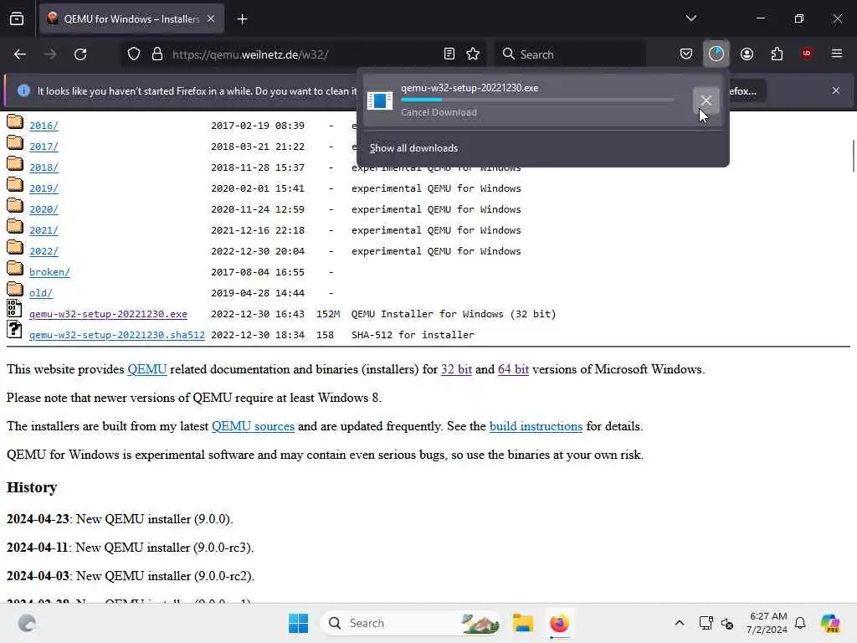This screenshot has width=857, height=643.
Task: Follow the QEMU link in the description
Action: [x=147, y=369]
